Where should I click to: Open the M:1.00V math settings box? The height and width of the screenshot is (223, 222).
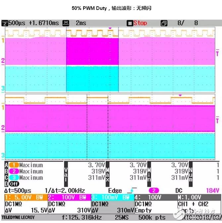[199, 198]
